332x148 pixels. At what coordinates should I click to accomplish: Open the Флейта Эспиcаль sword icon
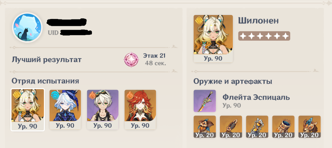205,101
